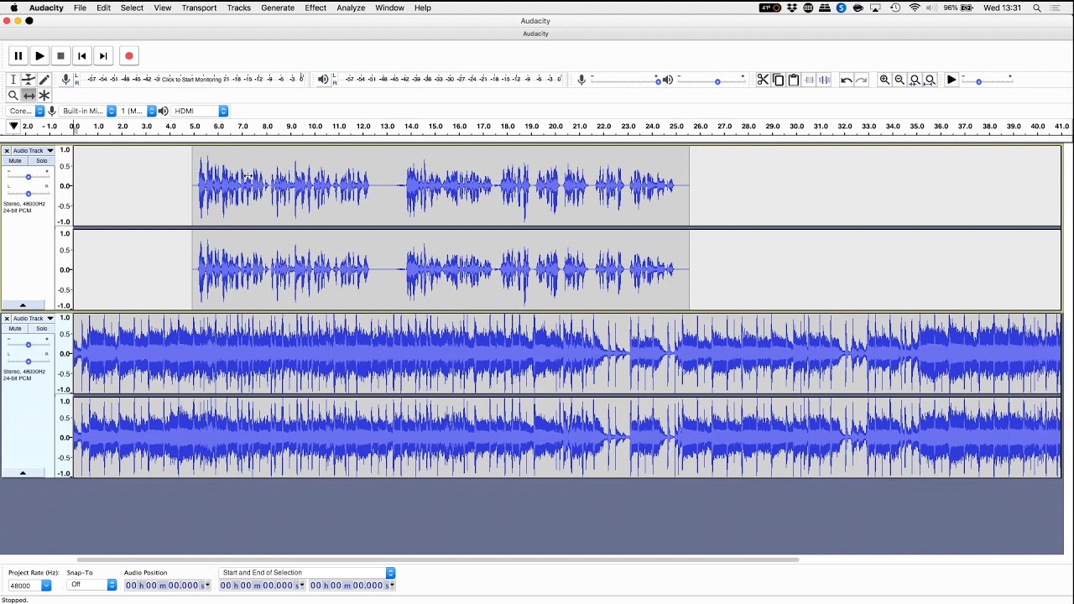Click the Silence audio selection icon
The image size is (1074, 604).
824,80
